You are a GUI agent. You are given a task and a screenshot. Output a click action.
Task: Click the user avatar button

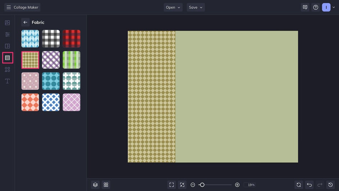point(326,7)
